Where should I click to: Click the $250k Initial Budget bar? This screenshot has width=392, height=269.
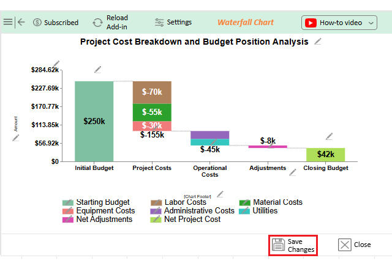(x=94, y=121)
